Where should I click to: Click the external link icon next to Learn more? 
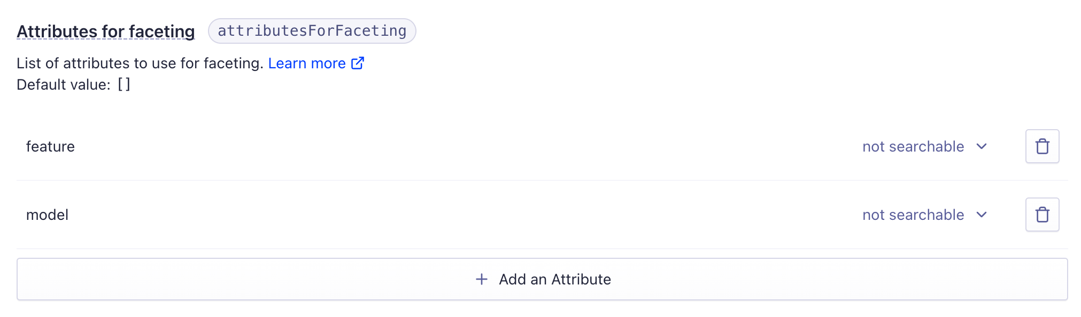pyautogui.click(x=357, y=62)
